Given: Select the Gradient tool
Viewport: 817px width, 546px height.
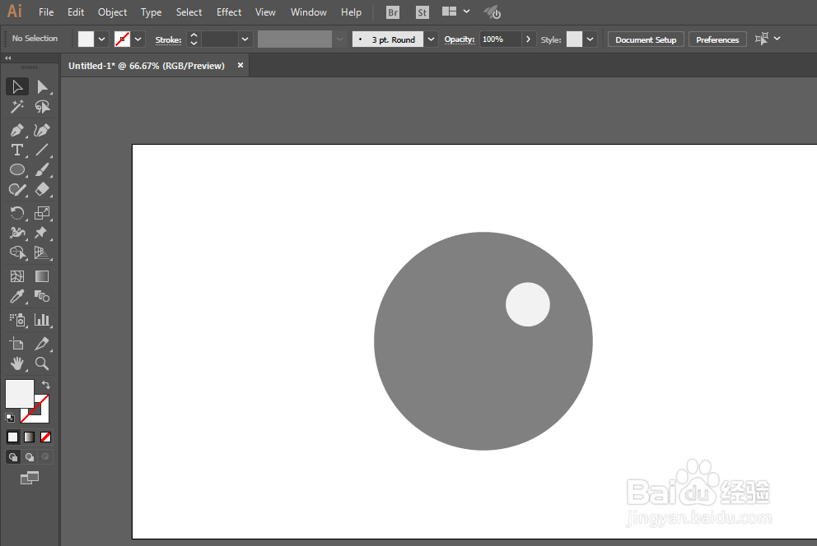Looking at the screenshot, I should coord(42,276).
